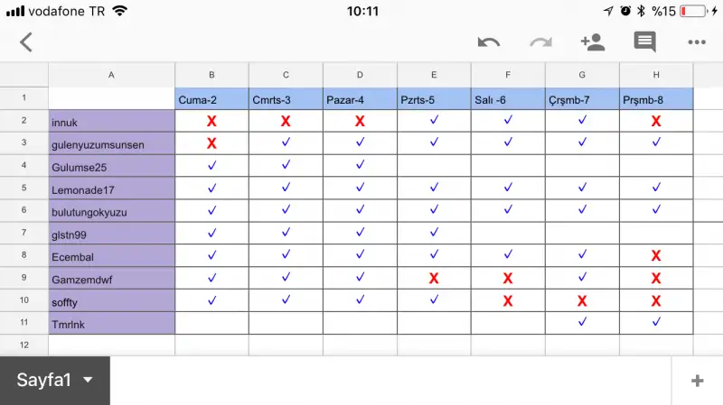723x405 pixels.
Task: Open the three-dot more options menu
Action: pyautogui.click(x=696, y=41)
